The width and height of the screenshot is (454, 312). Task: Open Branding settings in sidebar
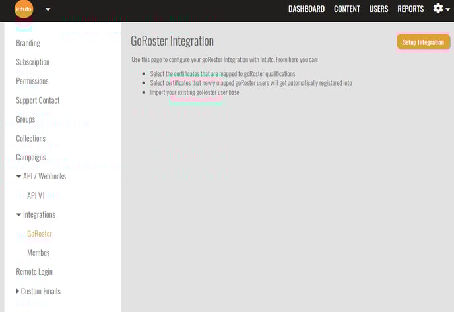coord(28,43)
